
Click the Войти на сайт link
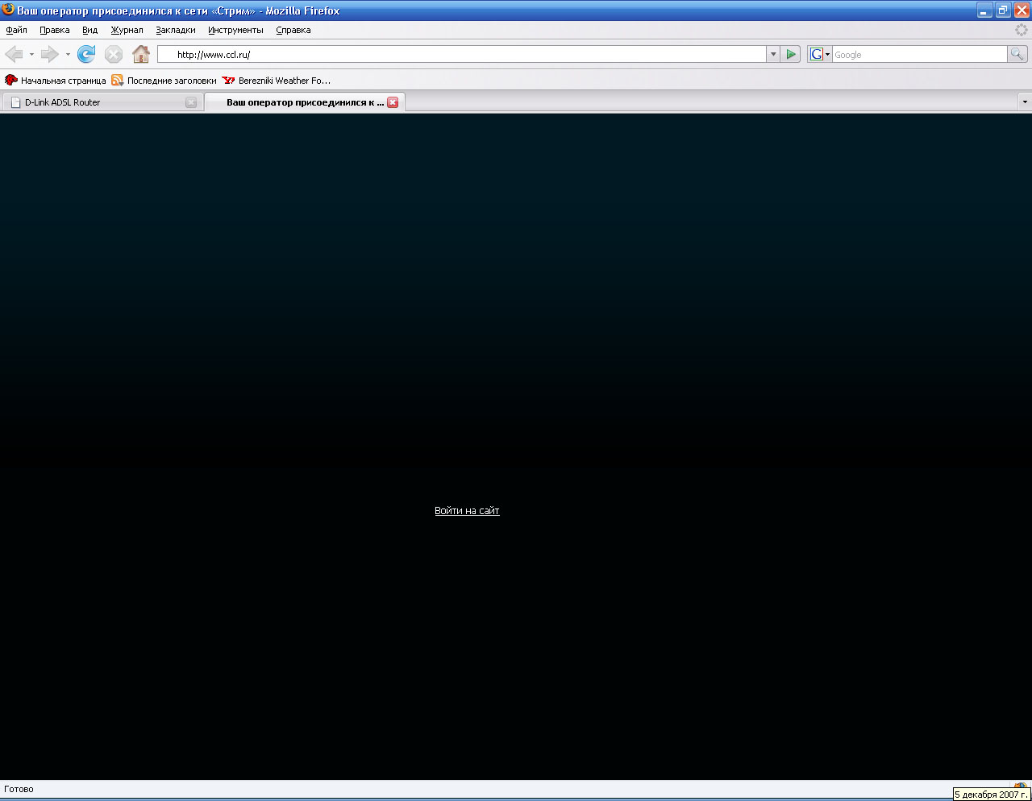point(467,511)
